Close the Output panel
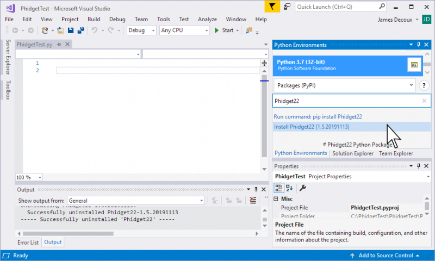This screenshot has width=435, height=261. (264, 189)
